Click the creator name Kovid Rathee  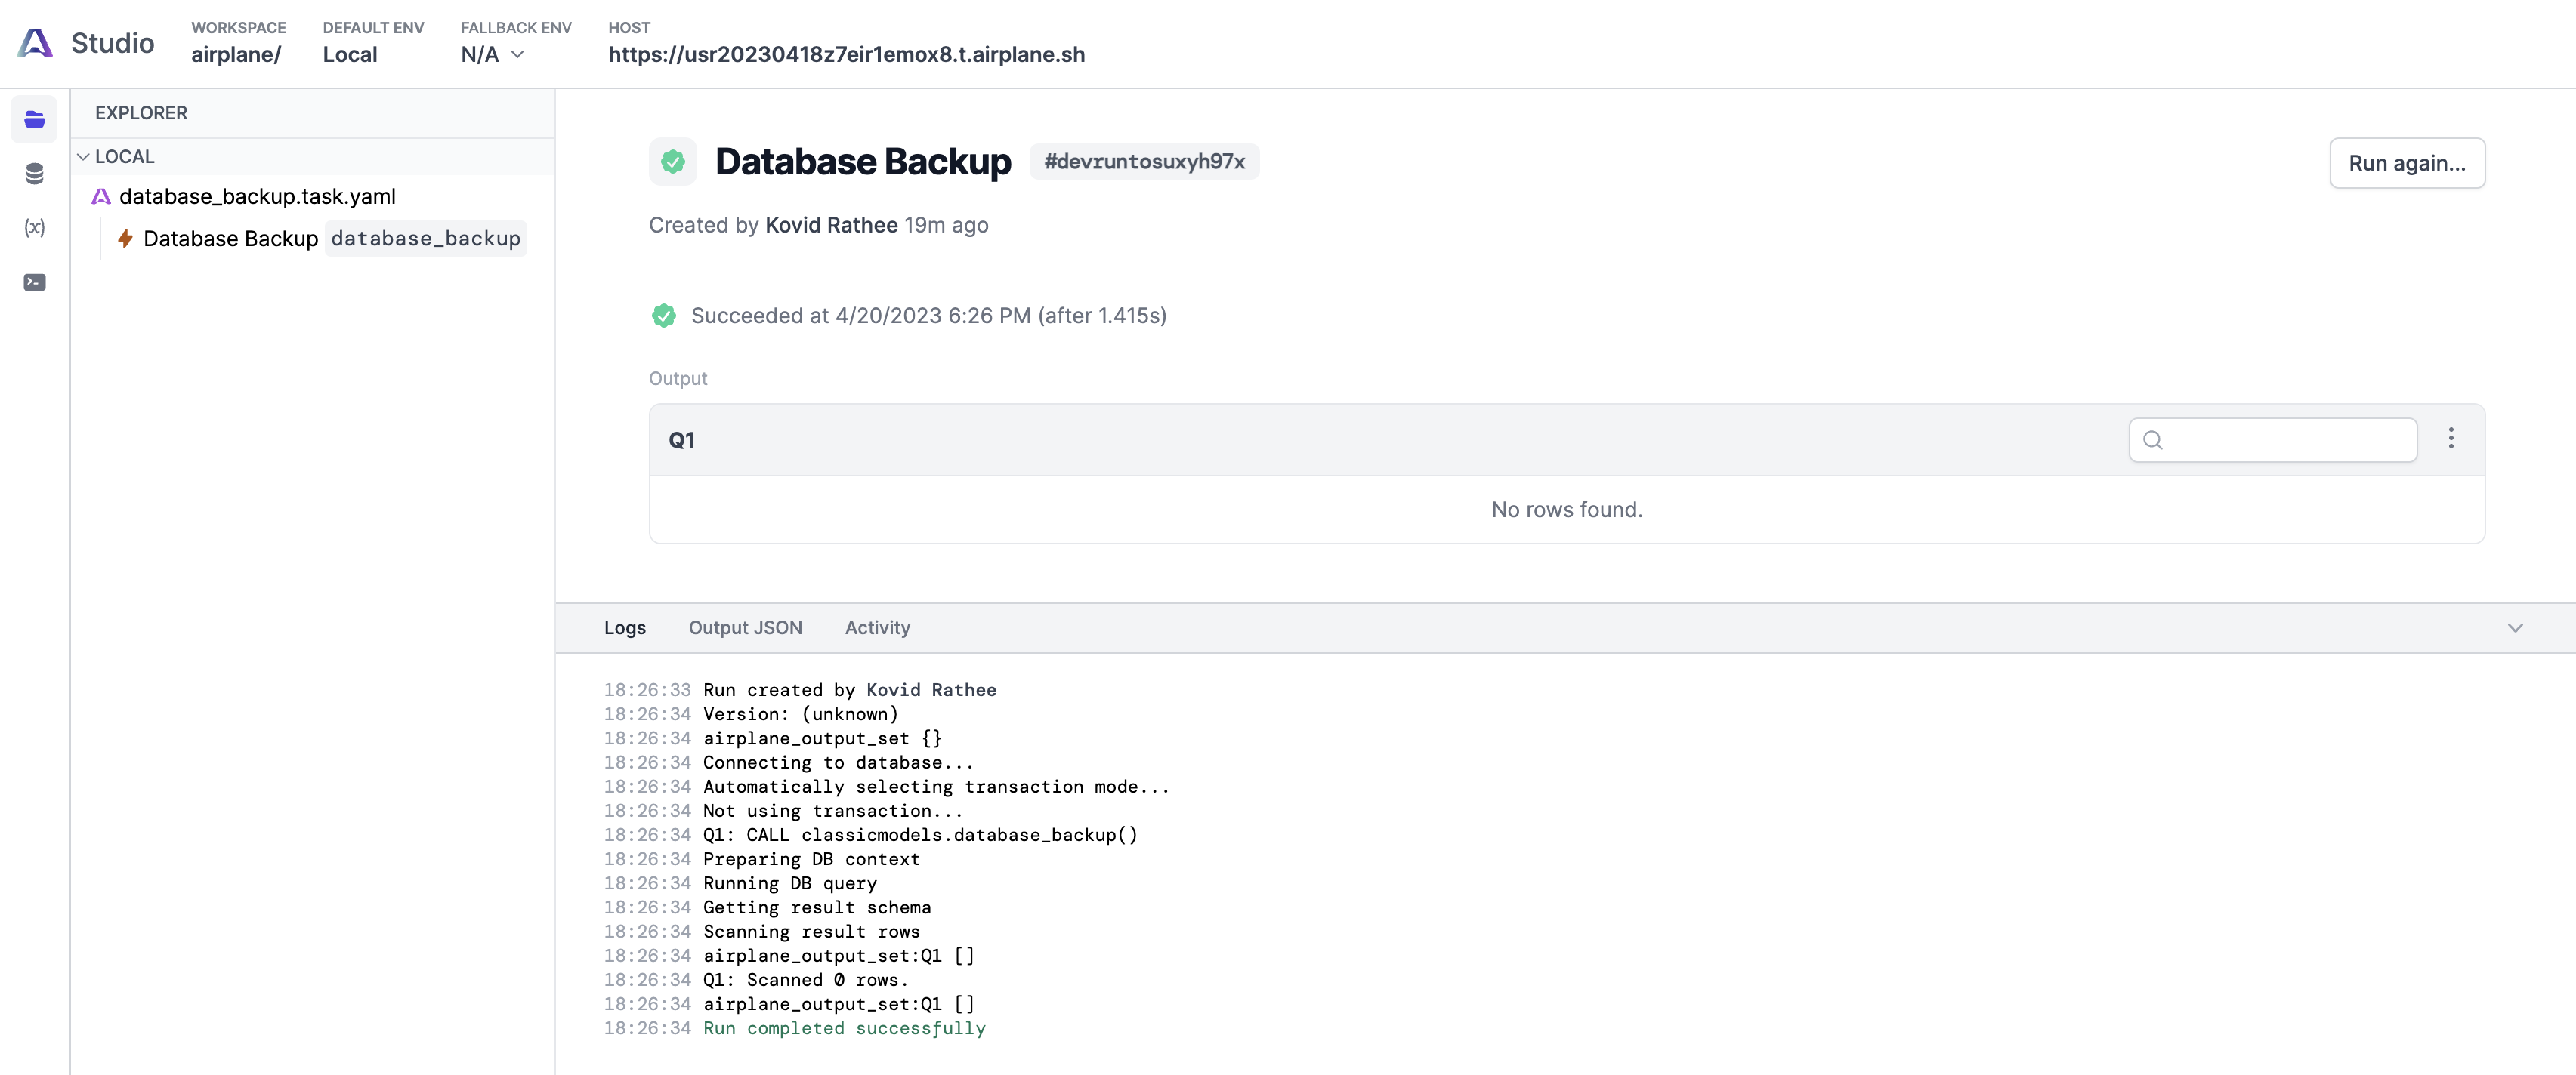point(831,226)
